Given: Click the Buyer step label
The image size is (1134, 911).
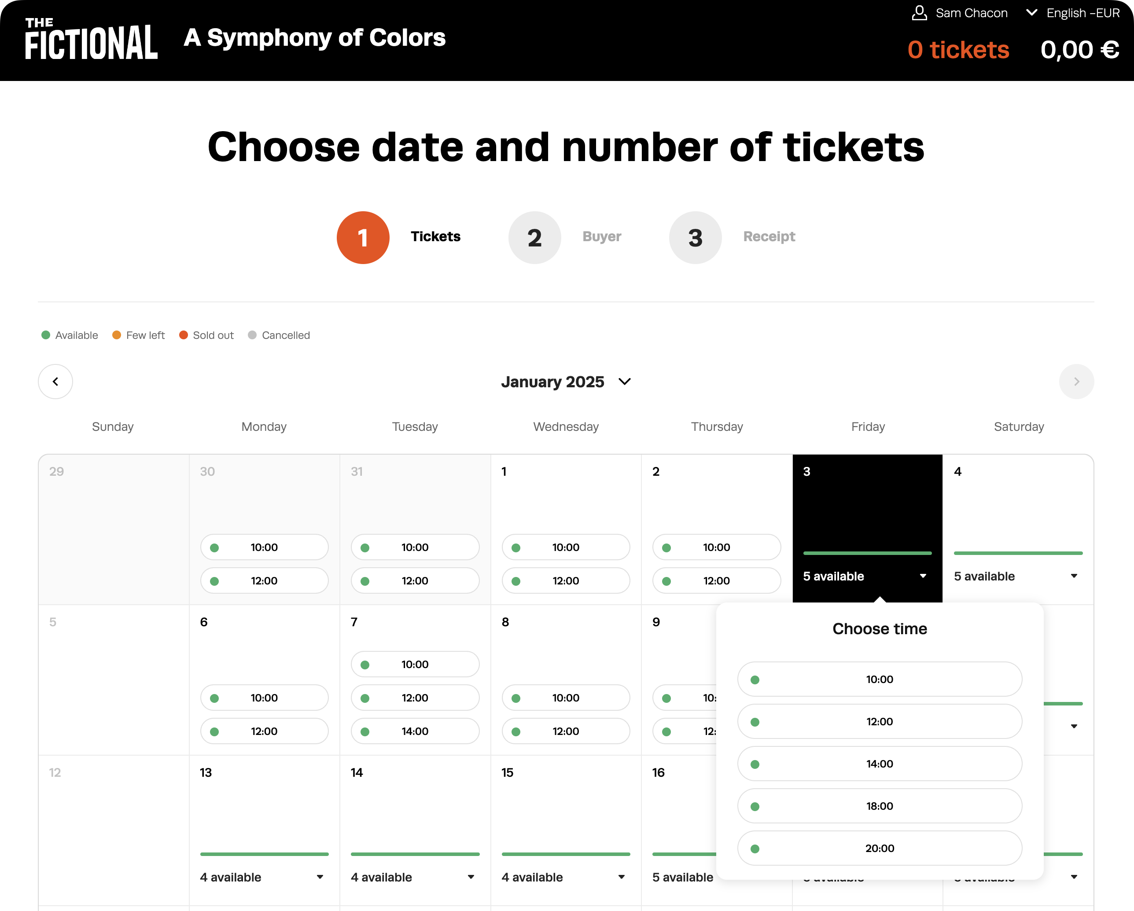Looking at the screenshot, I should [602, 237].
